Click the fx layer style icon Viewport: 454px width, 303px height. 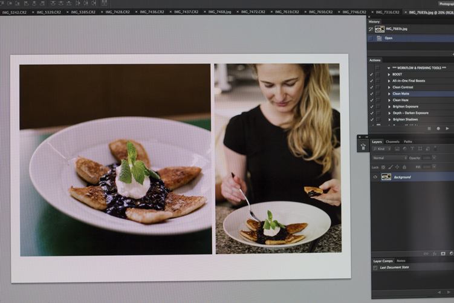tap(435, 254)
